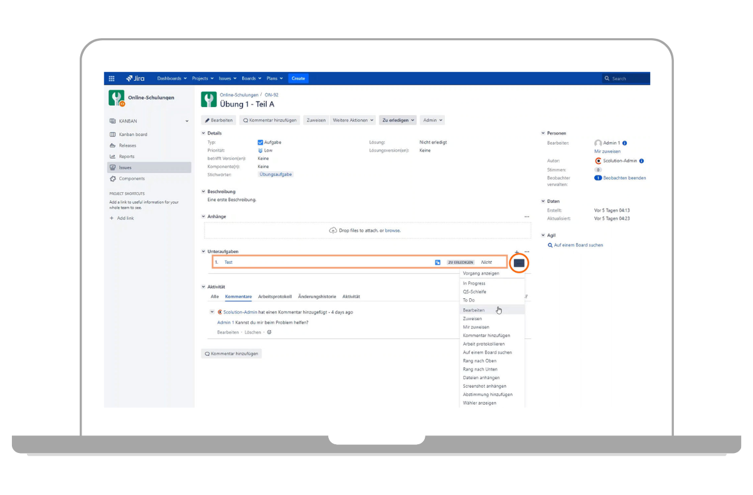Open Kanban board from sidebar
Image resolution: width=753 pixels, height=495 pixels.
coord(132,135)
